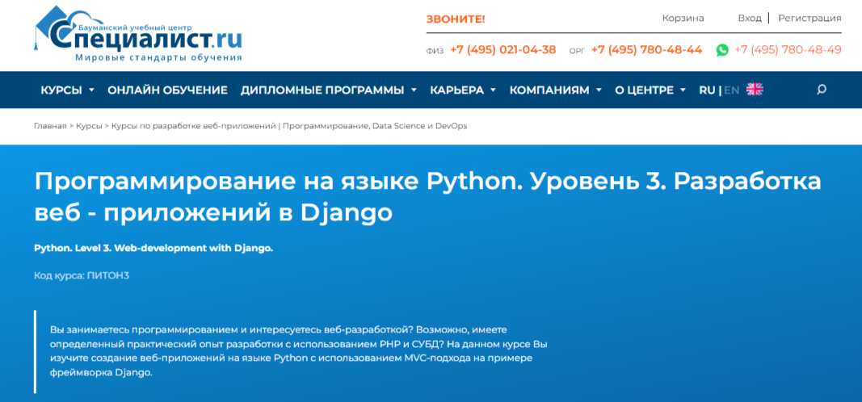Click phone number +7 (495) 780-48-44
This screenshot has height=402, width=862.
coord(646,50)
